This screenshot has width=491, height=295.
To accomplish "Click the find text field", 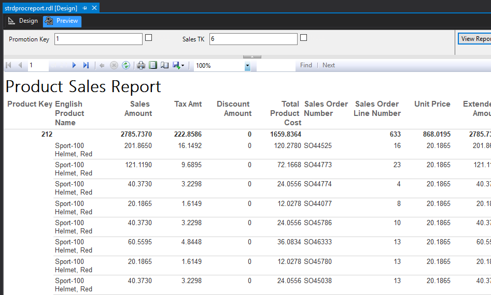I will pyautogui.click(x=276, y=65).
